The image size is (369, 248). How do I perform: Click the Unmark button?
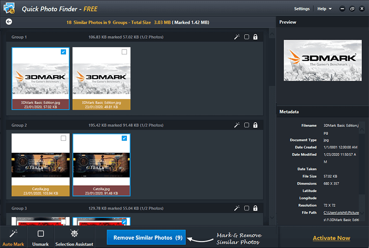41,236
